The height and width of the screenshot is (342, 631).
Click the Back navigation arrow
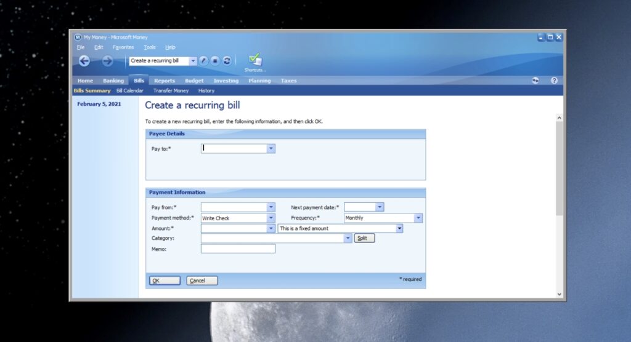coord(84,60)
